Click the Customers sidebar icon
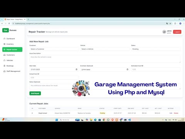This screenshot has width=185, height=139. coord(5,55)
